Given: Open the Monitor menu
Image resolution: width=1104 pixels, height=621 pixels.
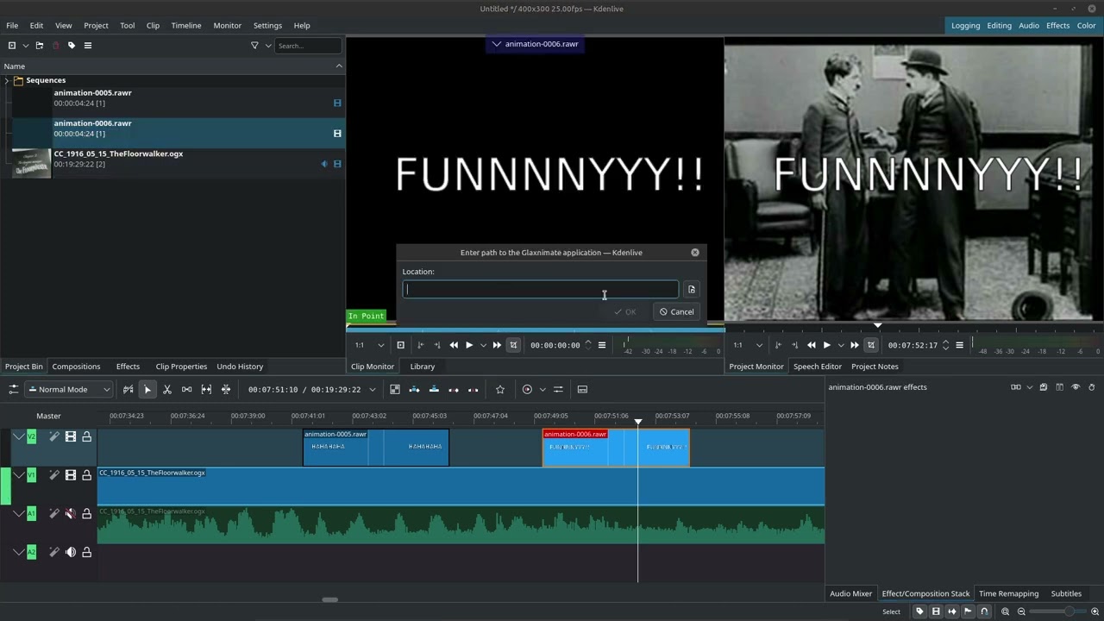Looking at the screenshot, I should pos(228,25).
